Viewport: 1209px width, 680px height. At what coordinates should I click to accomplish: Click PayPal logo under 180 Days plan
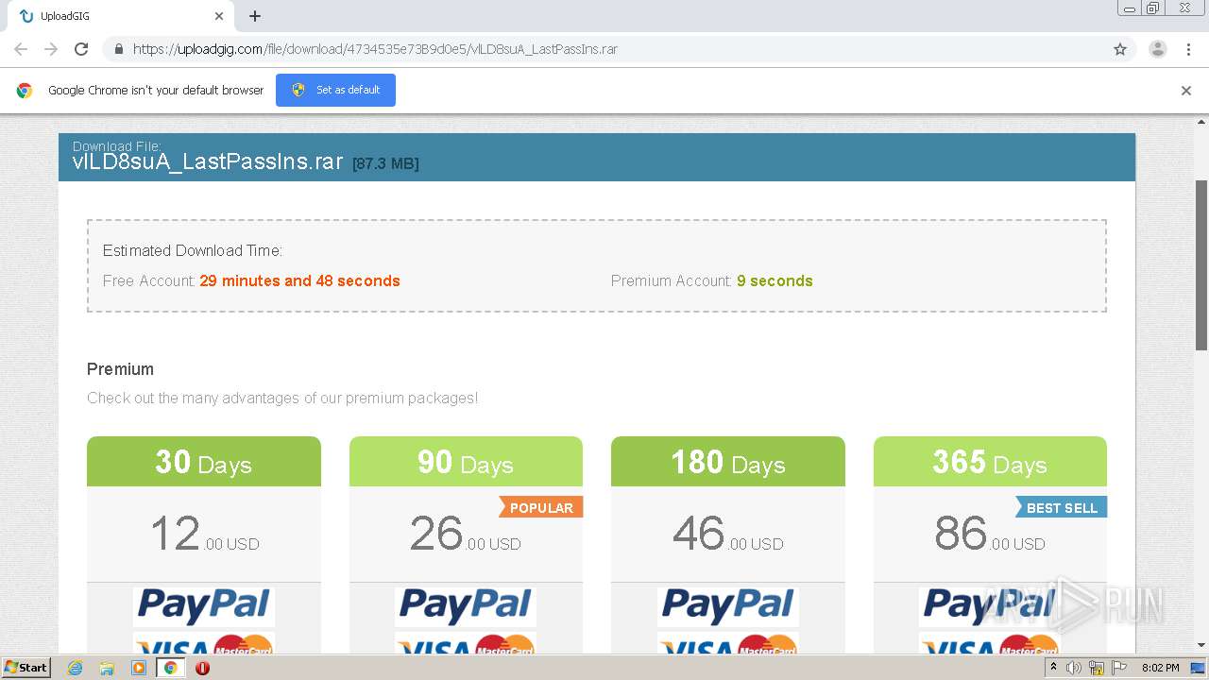pyautogui.click(x=728, y=606)
